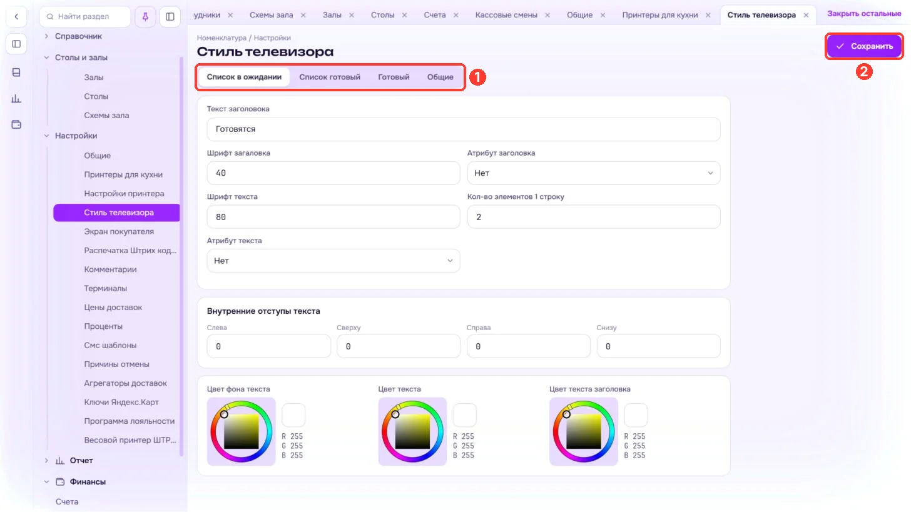This screenshot has height=512, width=911.
Task: Open the Атрибут текста dropdown
Action: (x=333, y=261)
